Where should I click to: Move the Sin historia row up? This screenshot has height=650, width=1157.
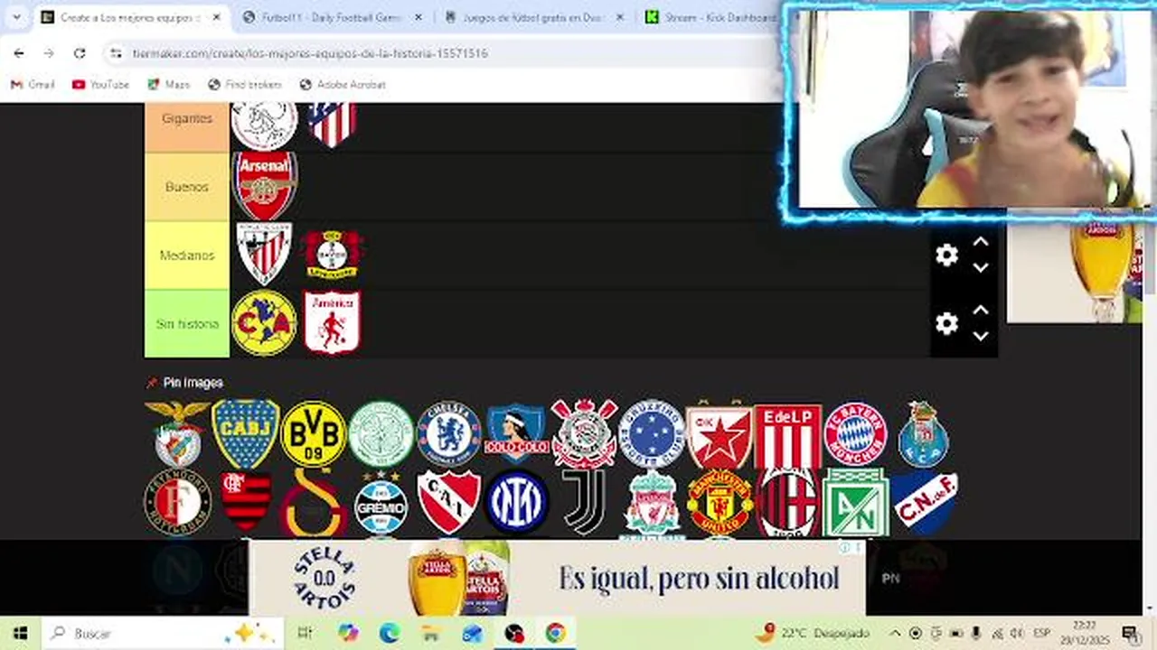[x=980, y=310]
